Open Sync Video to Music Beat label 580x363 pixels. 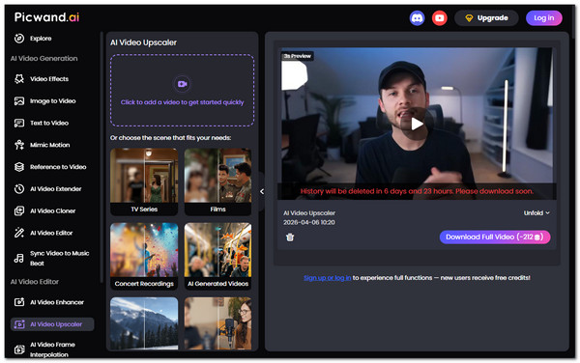point(60,258)
